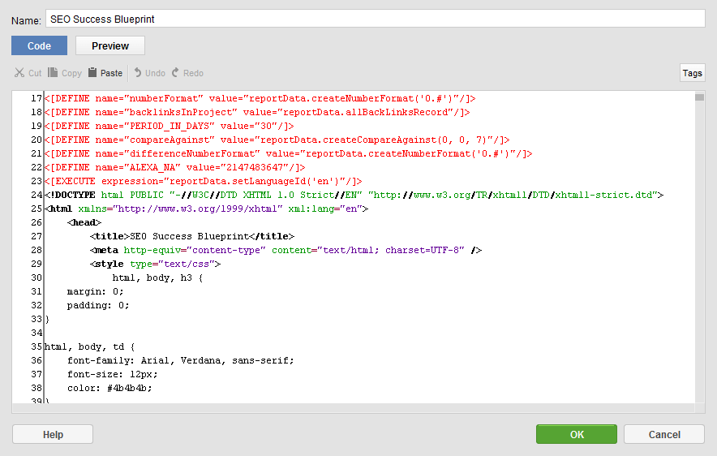Click the title tag line 27

[x=192, y=236]
